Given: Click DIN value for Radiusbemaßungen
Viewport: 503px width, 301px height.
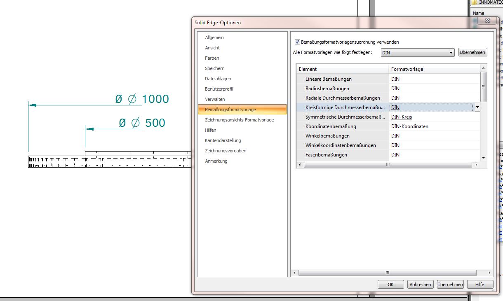Looking at the screenshot, I should coord(395,88).
